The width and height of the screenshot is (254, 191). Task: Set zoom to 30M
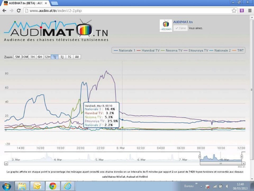point(25,57)
